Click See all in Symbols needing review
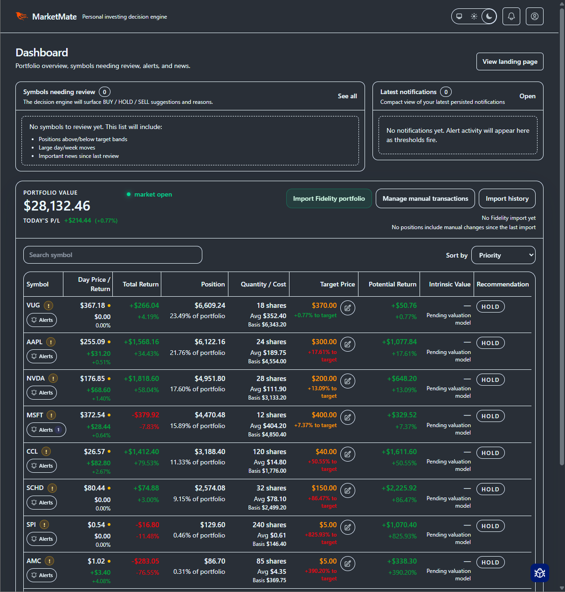The height and width of the screenshot is (592, 565). (347, 96)
